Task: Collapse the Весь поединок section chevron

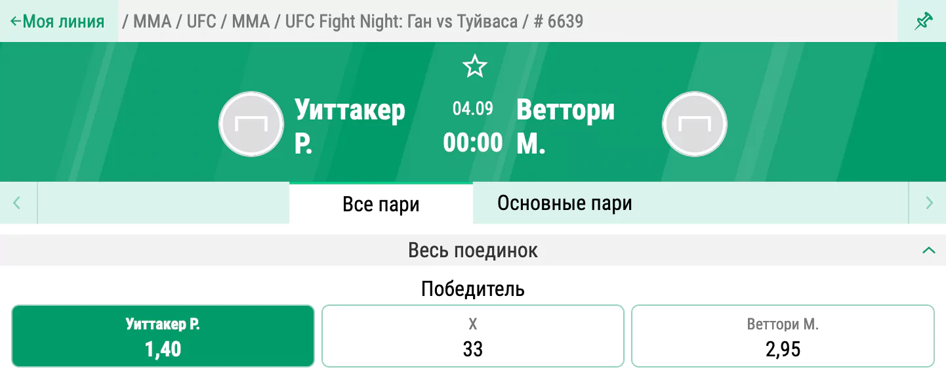Action: [928, 250]
